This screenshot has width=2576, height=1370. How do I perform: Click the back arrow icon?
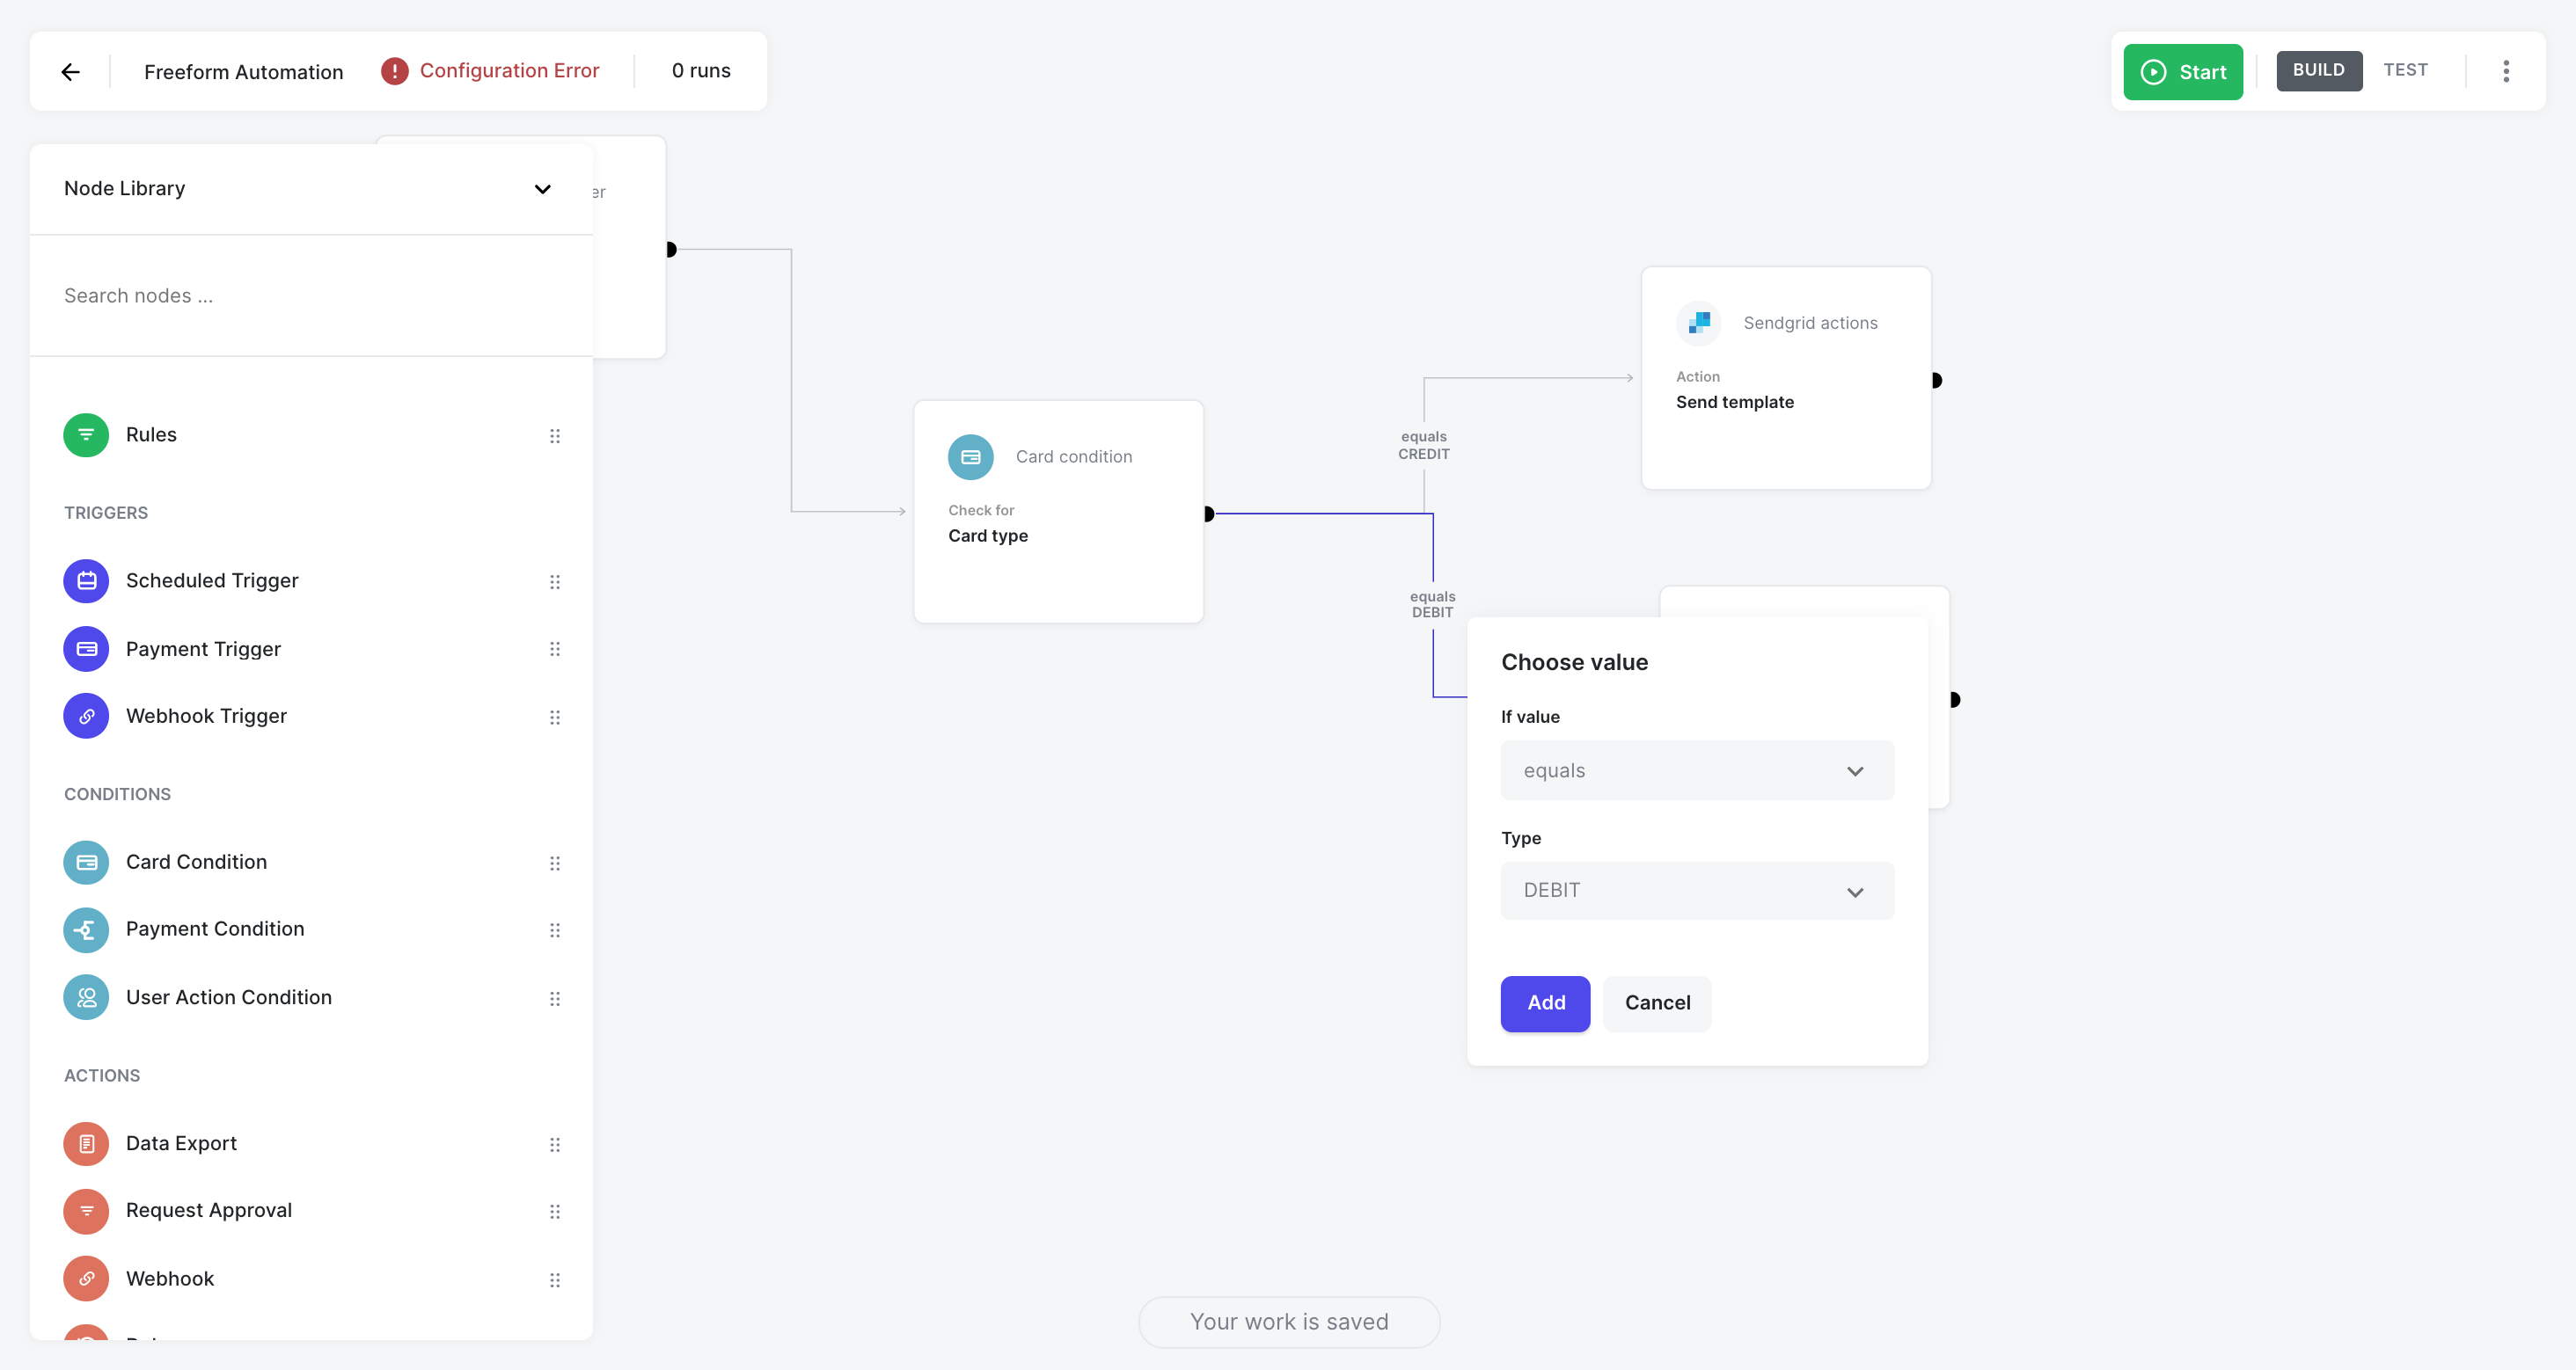point(70,72)
